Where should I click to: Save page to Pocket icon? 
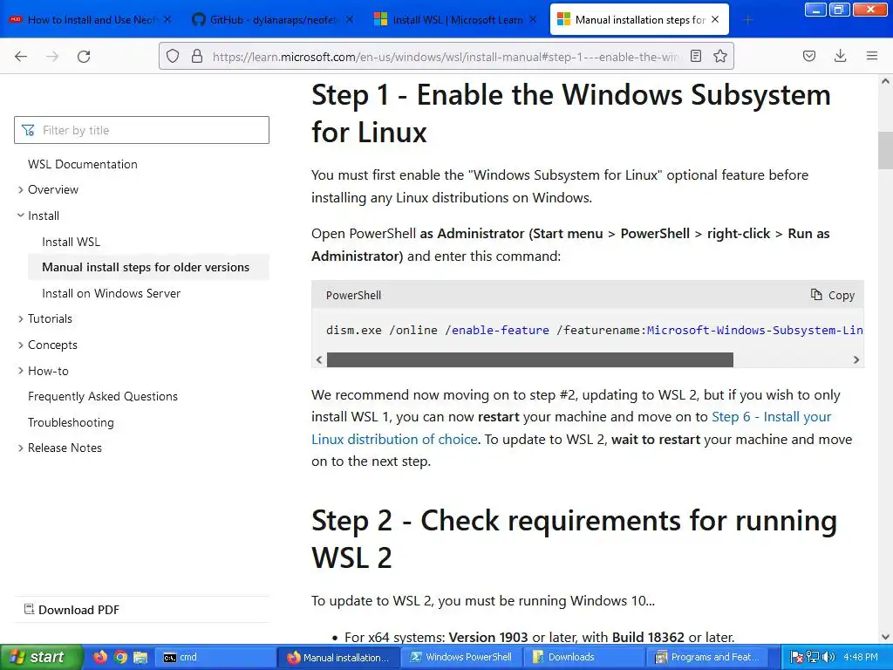pos(808,56)
